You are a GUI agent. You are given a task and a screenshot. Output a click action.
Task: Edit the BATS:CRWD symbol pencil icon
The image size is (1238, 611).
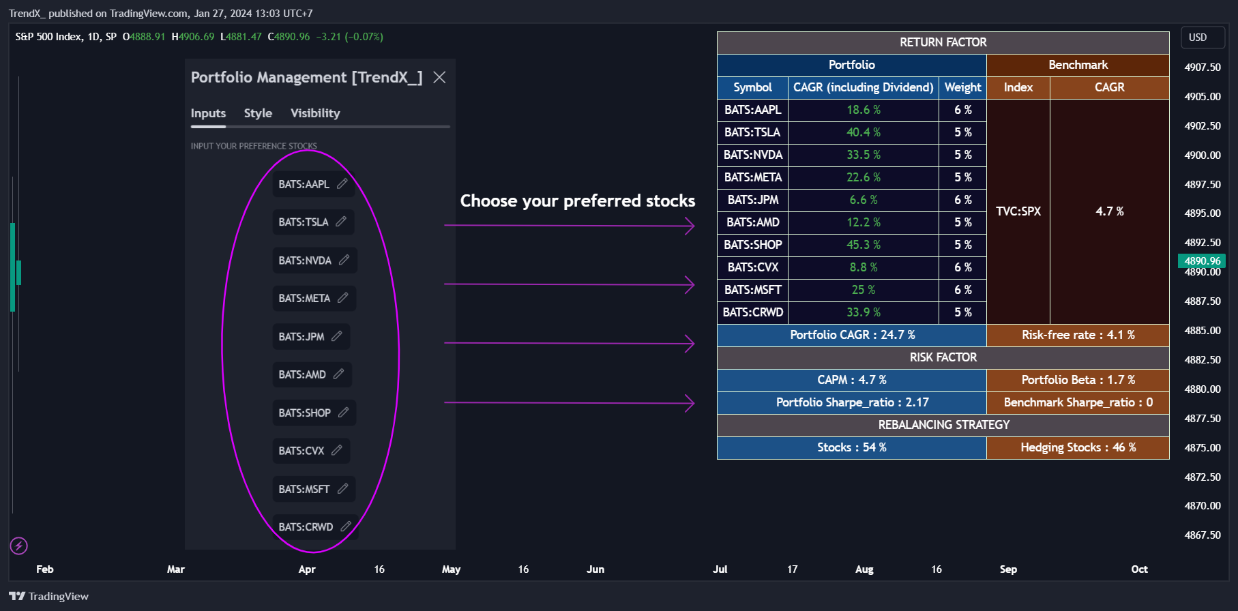[x=346, y=526]
